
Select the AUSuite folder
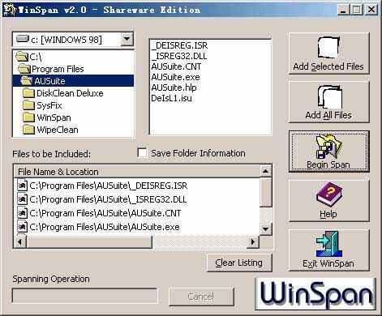tap(73, 81)
